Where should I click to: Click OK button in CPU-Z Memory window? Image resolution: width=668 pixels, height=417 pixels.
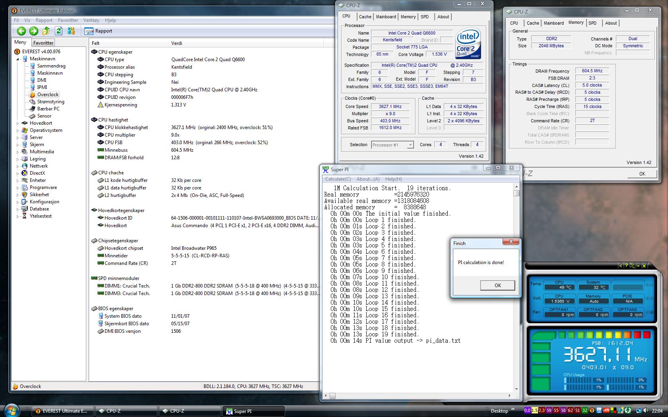[x=642, y=174]
